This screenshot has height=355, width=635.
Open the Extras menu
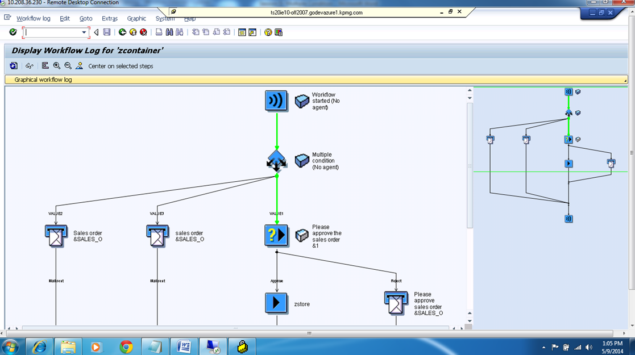[109, 18]
